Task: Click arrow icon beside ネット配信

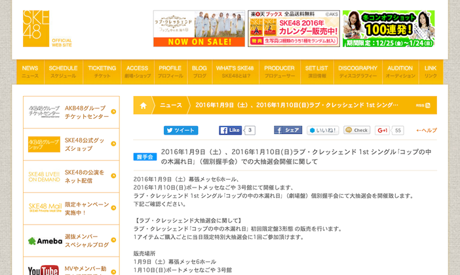Action: [x=113, y=176]
